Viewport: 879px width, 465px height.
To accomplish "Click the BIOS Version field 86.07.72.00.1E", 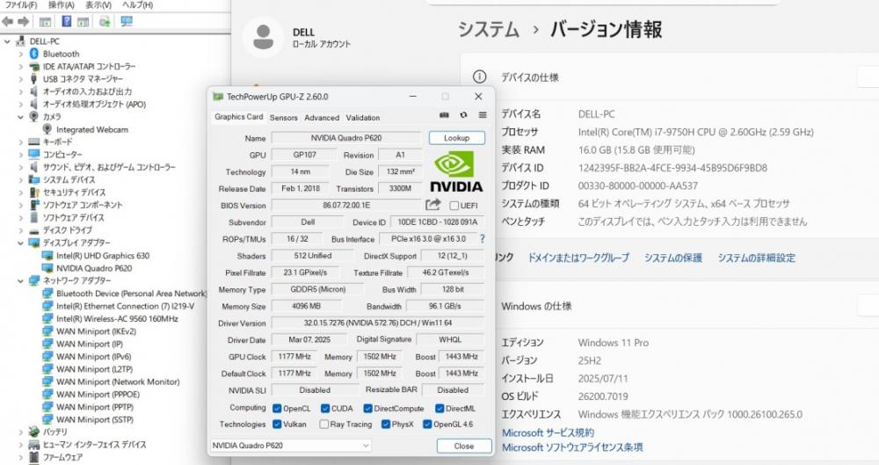I will [346, 206].
